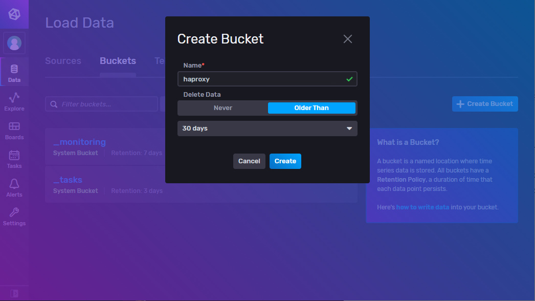Switch to the Sources tab
The height and width of the screenshot is (301, 535).
(63, 60)
